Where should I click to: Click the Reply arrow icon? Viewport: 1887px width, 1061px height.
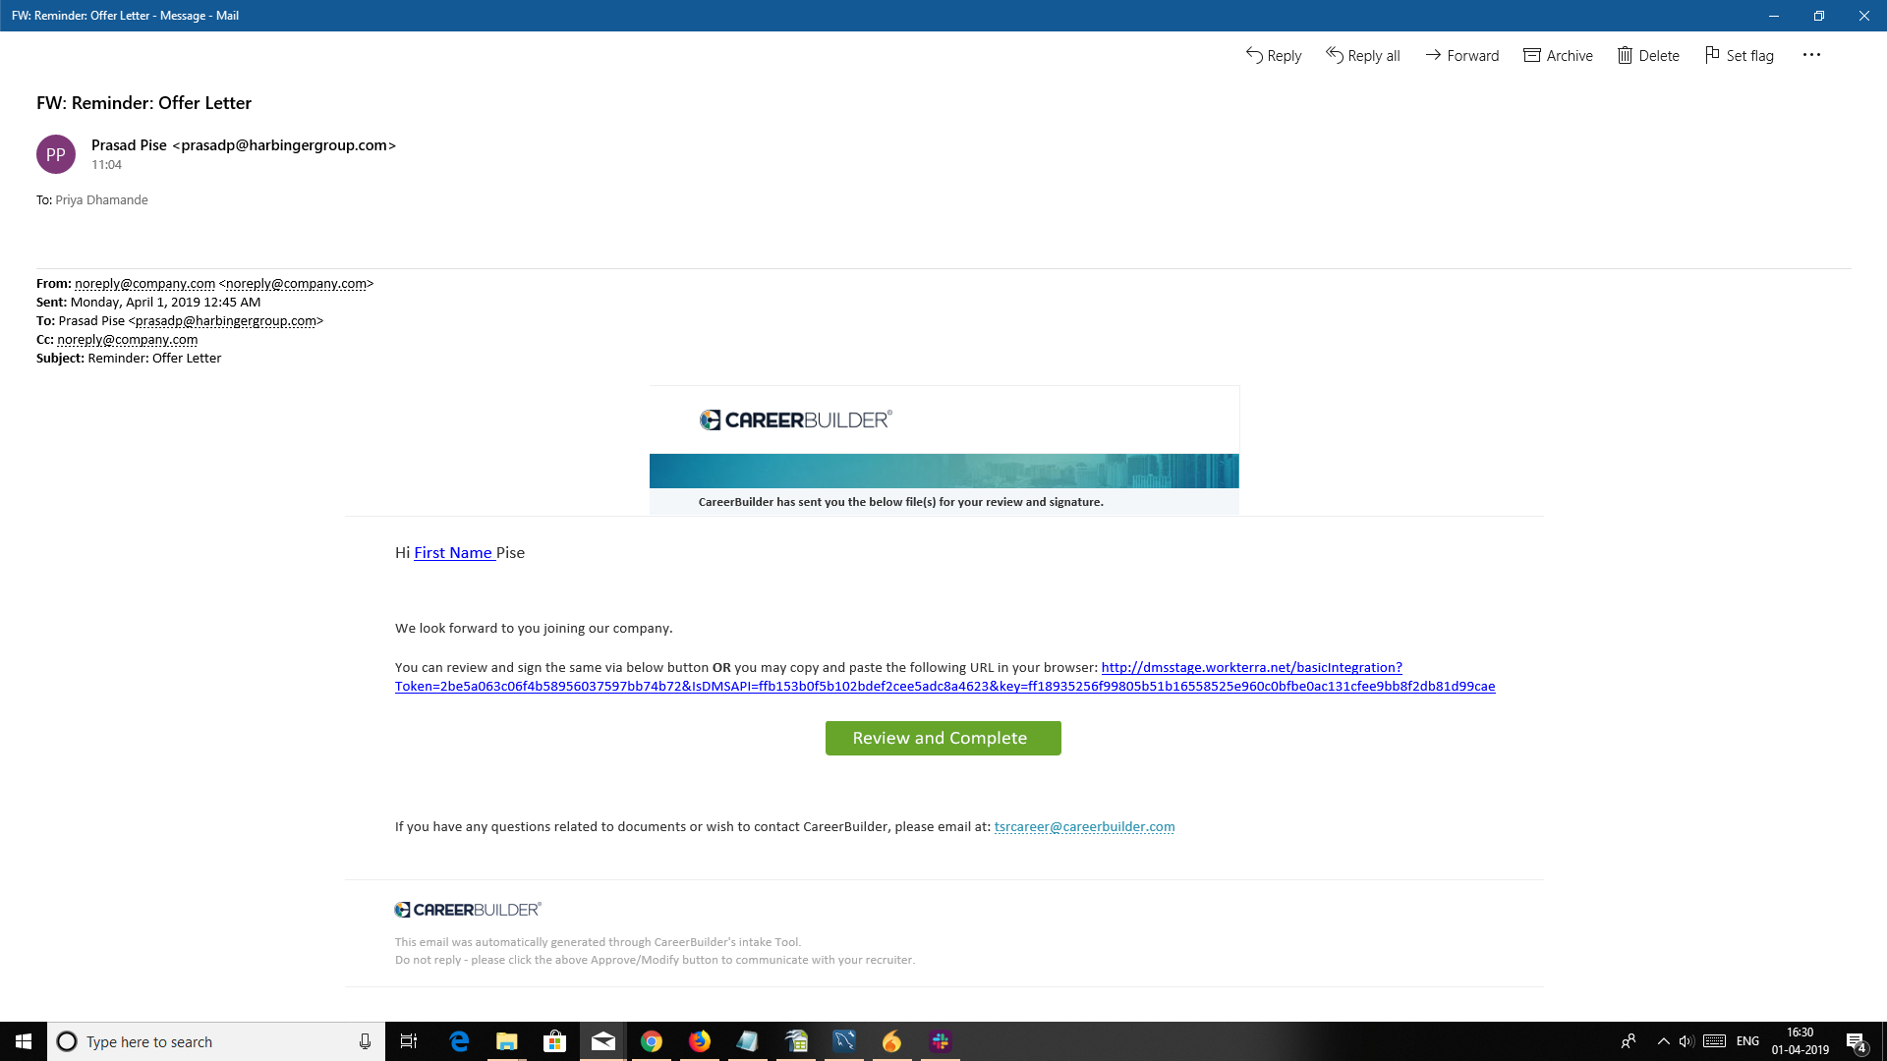(1254, 55)
